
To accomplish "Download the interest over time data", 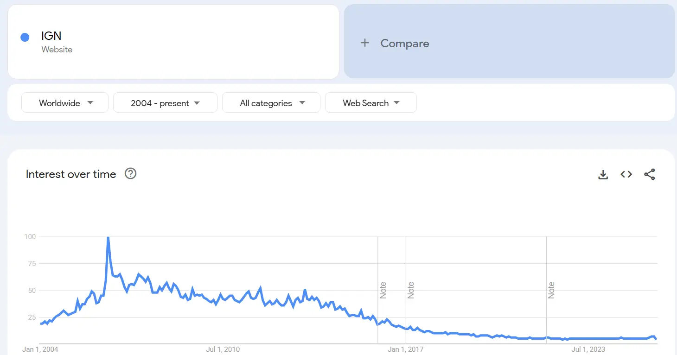I will 603,174.
